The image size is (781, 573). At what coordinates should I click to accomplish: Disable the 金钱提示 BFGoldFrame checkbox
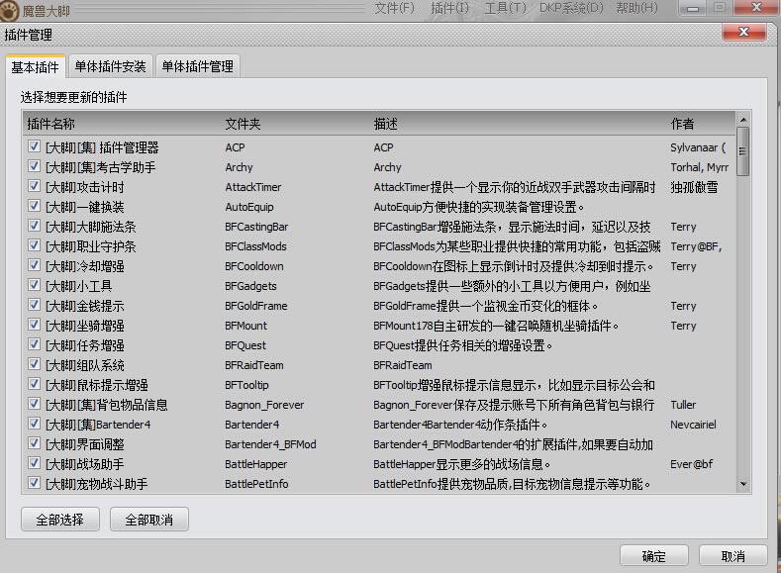tap(34, 305)
